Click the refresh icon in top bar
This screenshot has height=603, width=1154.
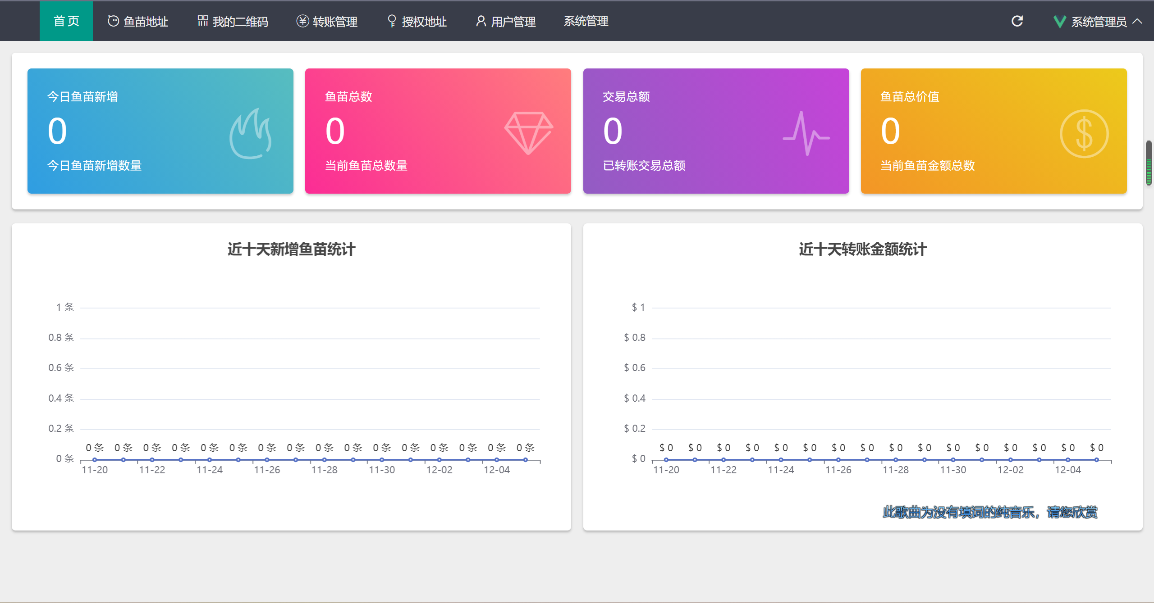coord(1017,21)
